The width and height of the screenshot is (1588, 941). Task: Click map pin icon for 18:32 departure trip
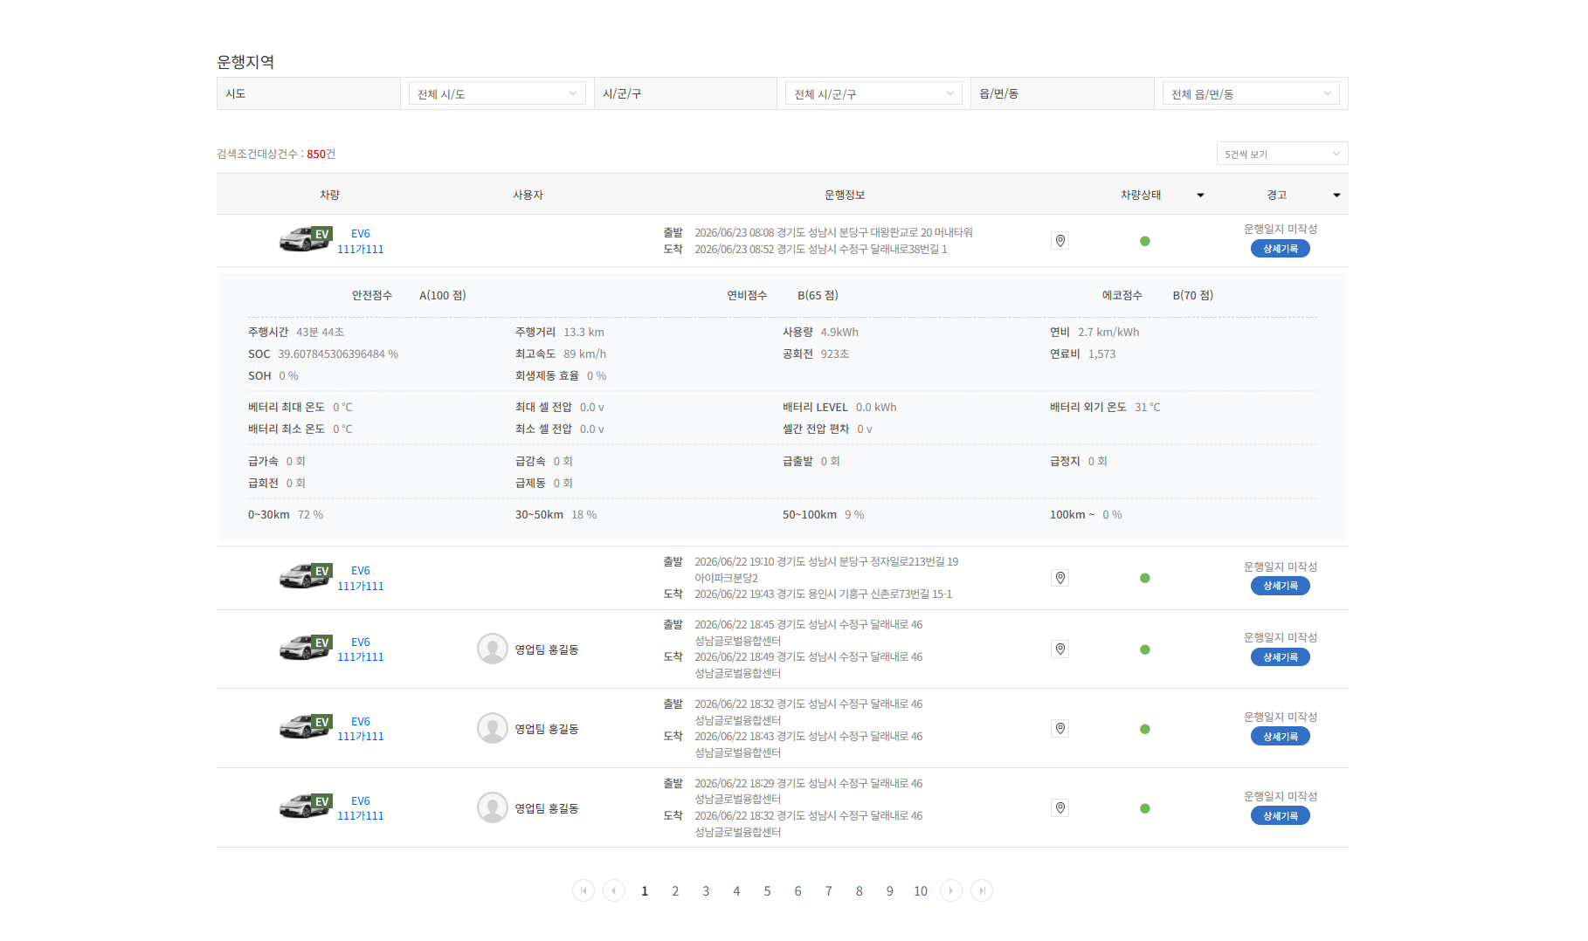pos(1060,728)
